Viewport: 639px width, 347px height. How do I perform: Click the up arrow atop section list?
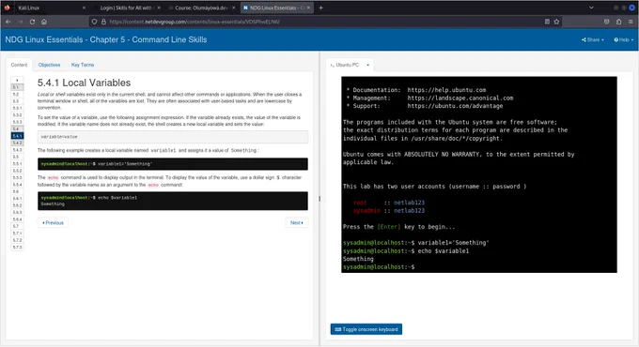tap(17, 80)
